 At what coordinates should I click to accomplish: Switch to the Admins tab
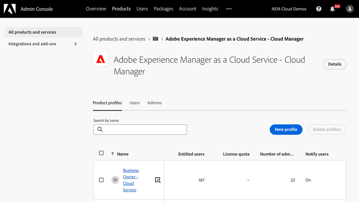(x=154, y=103)
